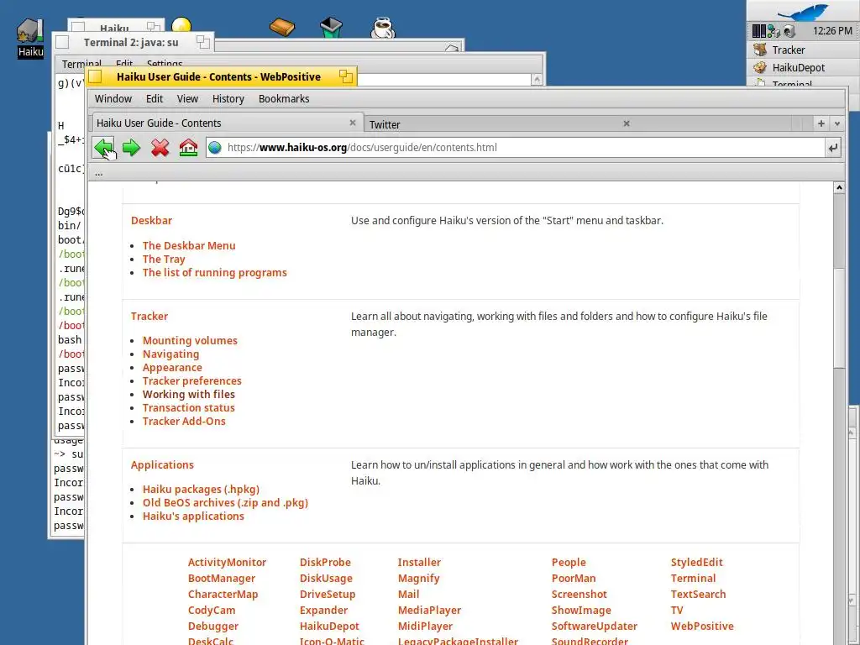Open the WebPositive app link
This screenshot has width=860, height=645.
pos(702,626)
